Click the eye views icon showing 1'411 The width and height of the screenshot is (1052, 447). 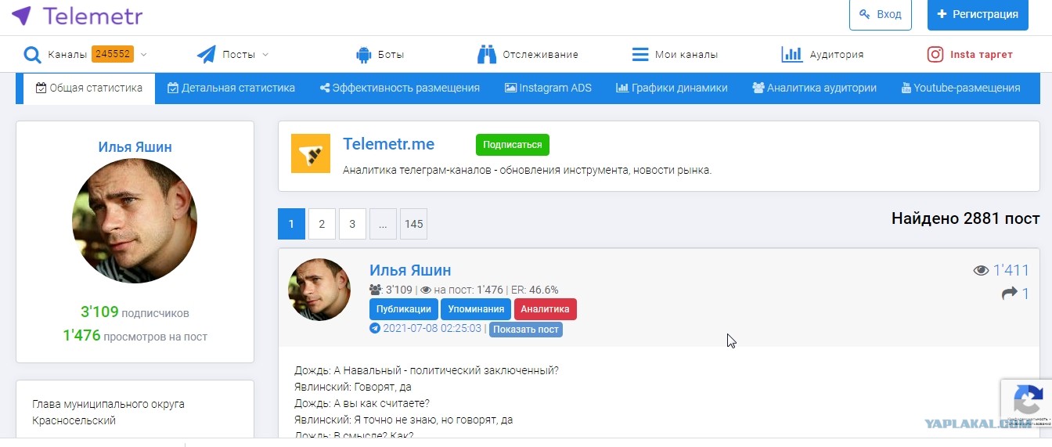tap(981, 271)
